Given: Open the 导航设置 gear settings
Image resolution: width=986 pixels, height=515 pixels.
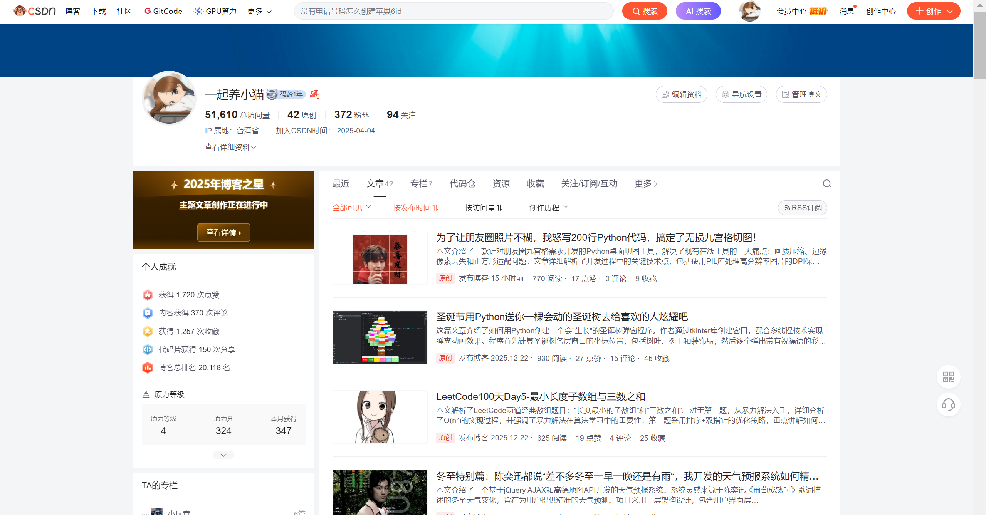Looking at the screenshot, I should coord(741,94).
